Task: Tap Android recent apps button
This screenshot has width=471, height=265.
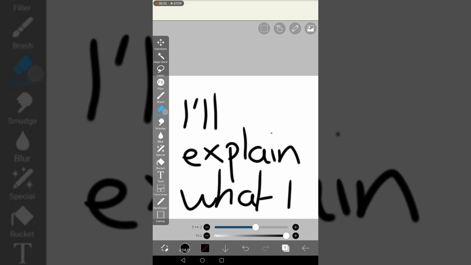Action: pyautogui.click(x=222, y=260)
